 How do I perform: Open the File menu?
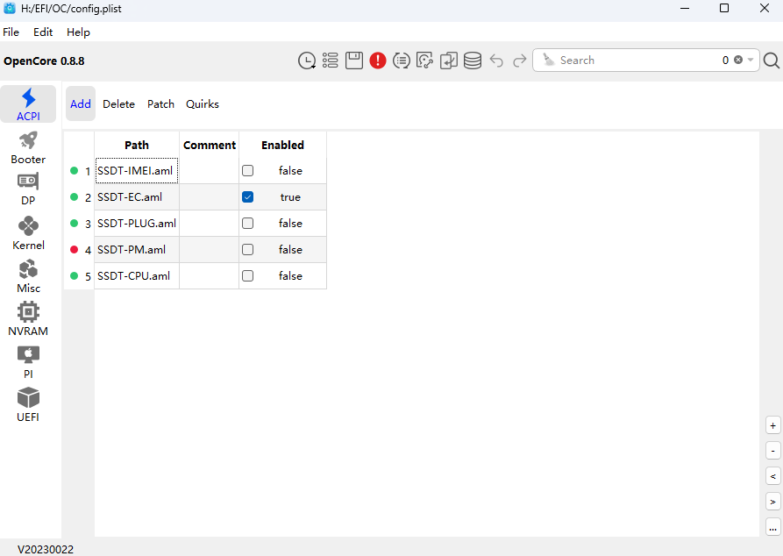click(x=11, y=32)
